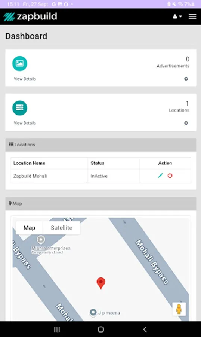
Task: Click the Advertisements image icon
Action: [20, 63]
